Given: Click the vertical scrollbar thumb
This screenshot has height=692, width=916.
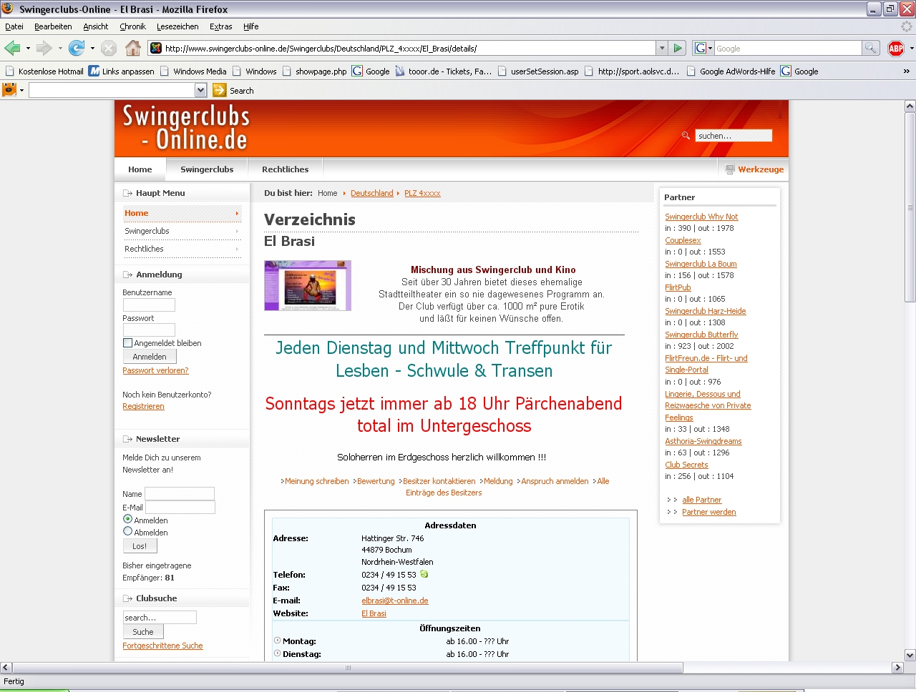Looking at the screenshot, I should tap(910, 207).
